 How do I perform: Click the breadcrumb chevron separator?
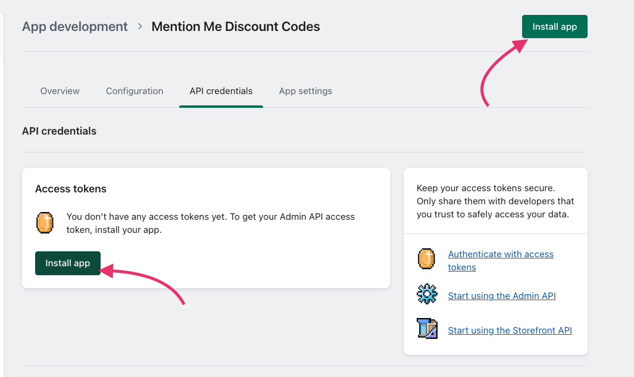click(x=140, y=26)
